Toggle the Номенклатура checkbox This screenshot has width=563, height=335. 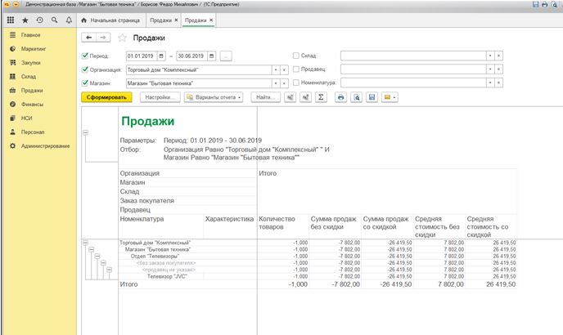[295, 83]
